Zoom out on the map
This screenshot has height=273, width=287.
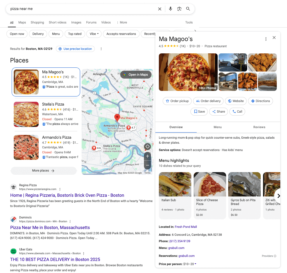[x=147, y=165]
